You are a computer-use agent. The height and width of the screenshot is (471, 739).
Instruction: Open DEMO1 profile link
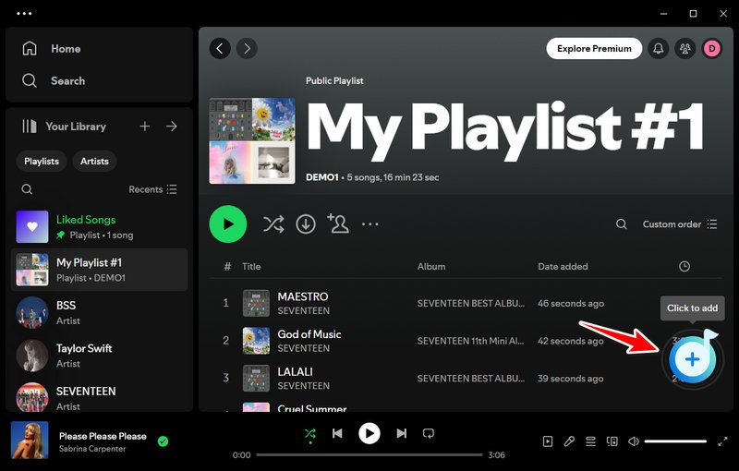coord(321,177)
